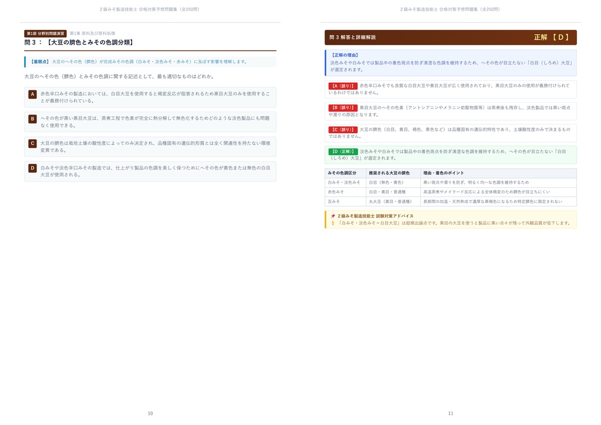Click the red 【A（誤り）】 label
The width and height of the screenshot is (601, 425).
tap(343, 86)
